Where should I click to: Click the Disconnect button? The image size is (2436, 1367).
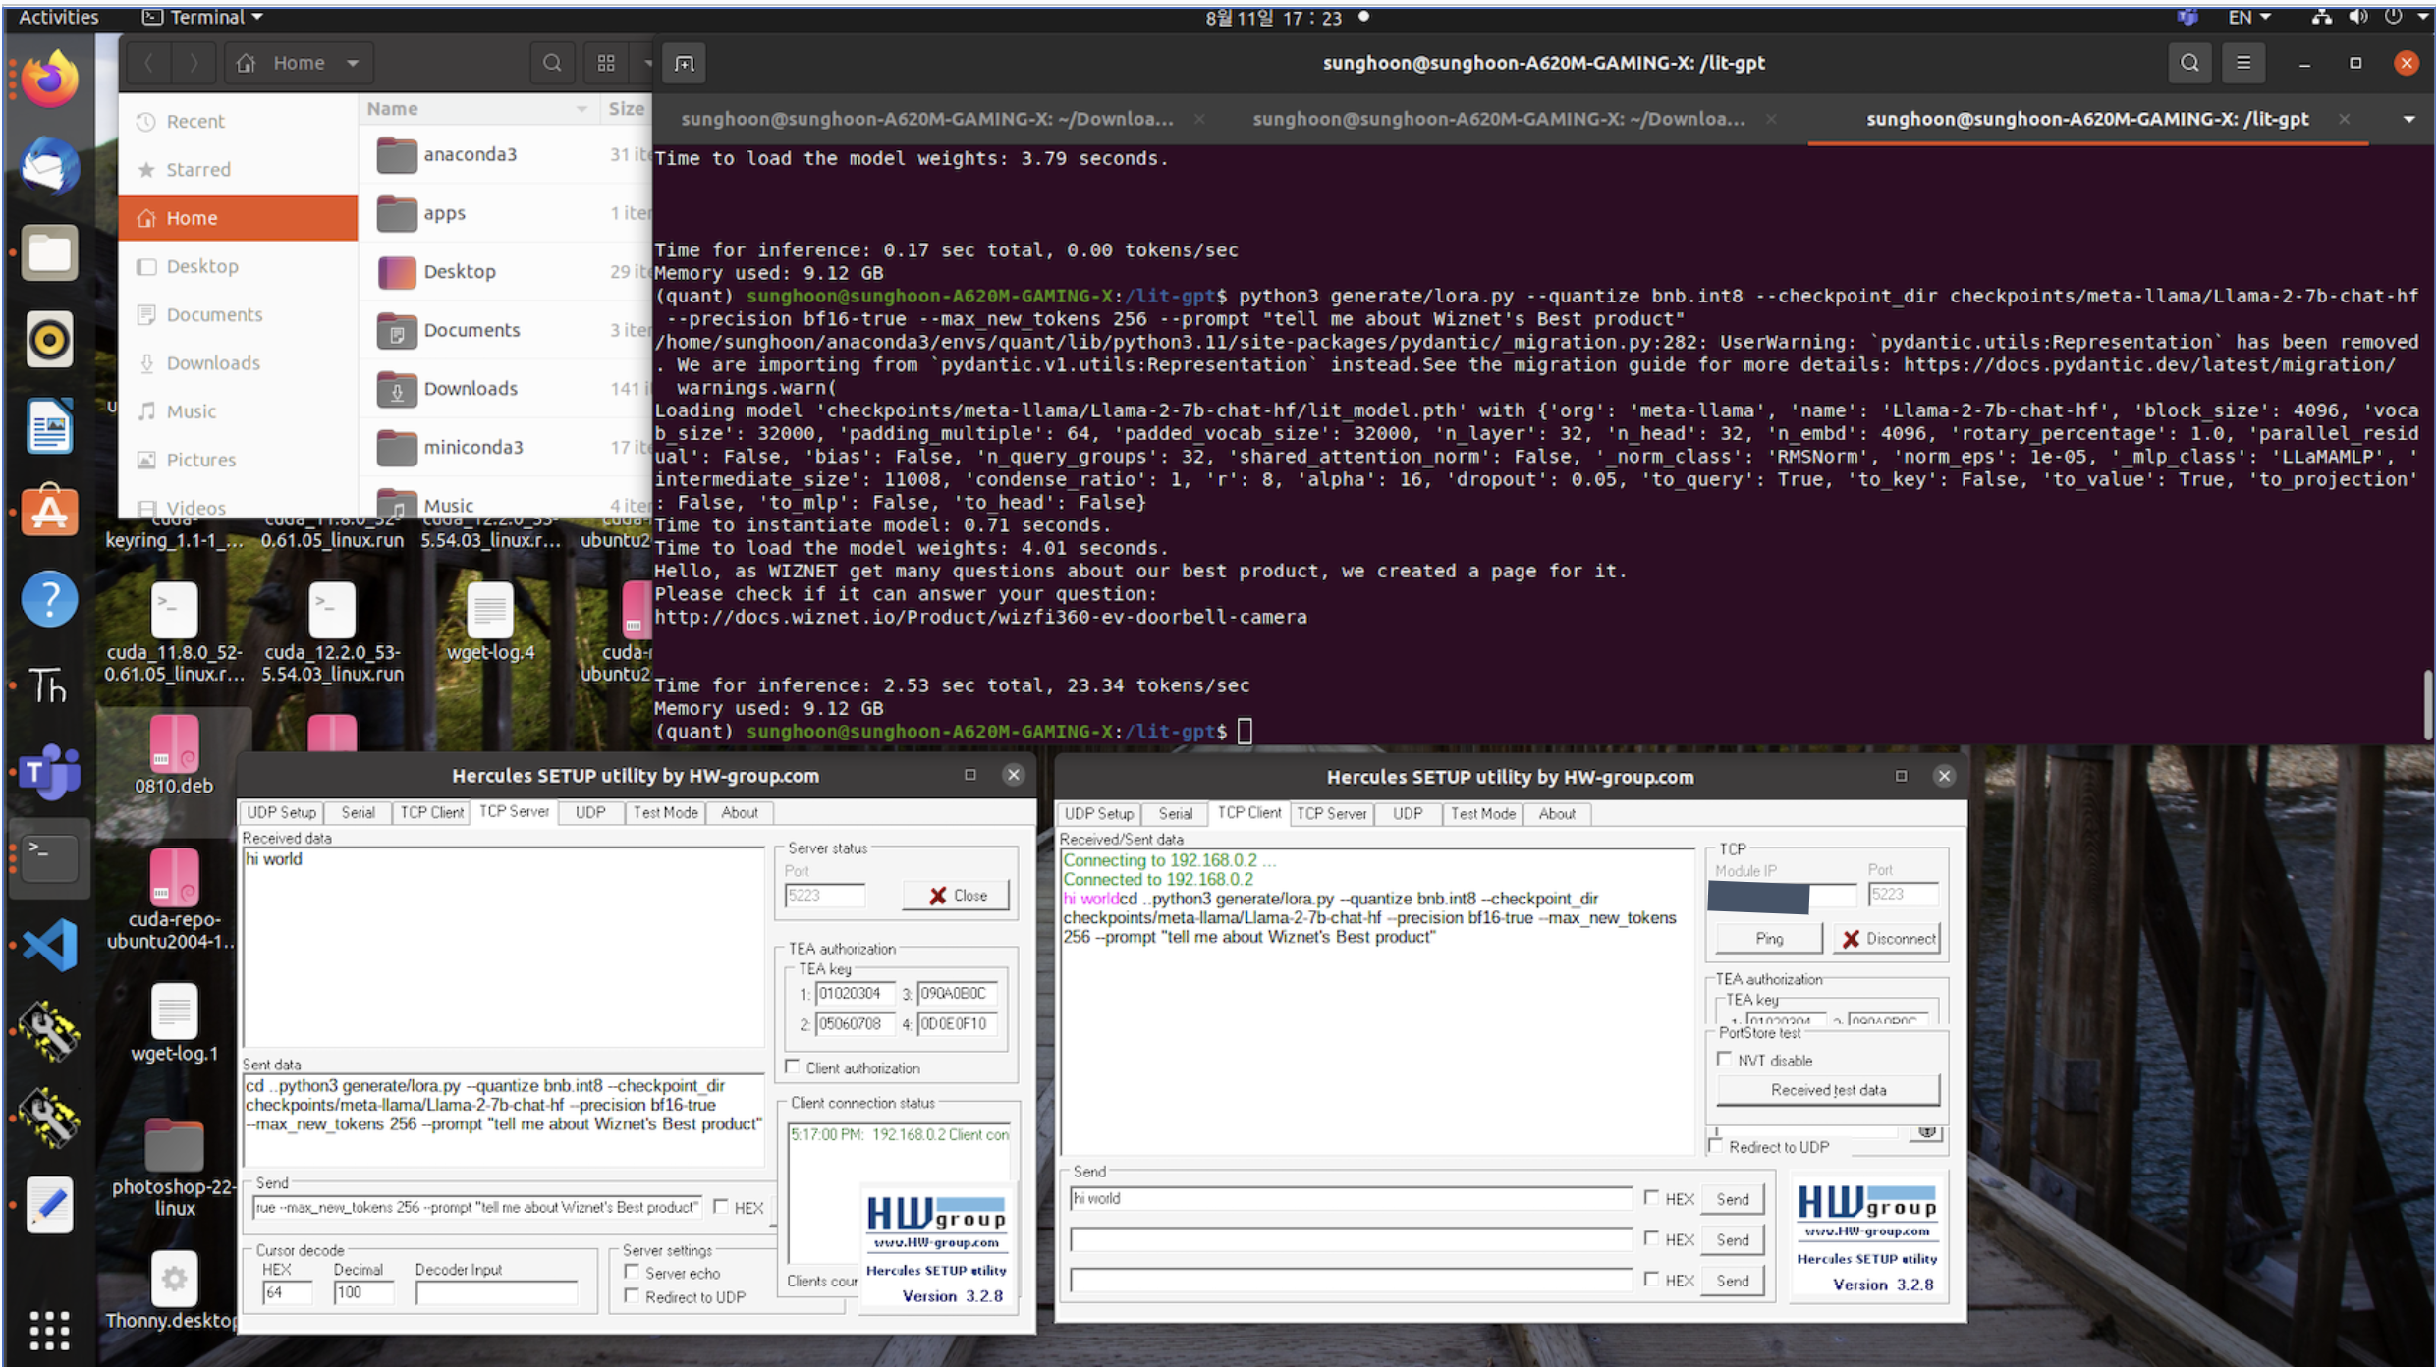[x=1888, y=939]
